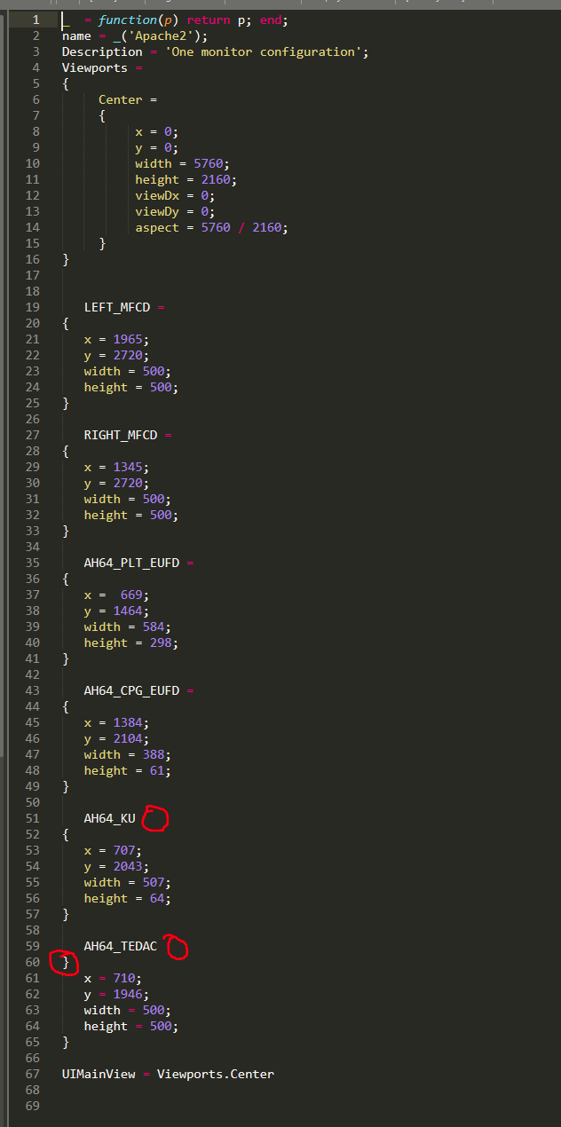Click the 'y = 0;' line
This screenshot has width=561, height=1127.
pyautogui.click(x=157, y=147)
